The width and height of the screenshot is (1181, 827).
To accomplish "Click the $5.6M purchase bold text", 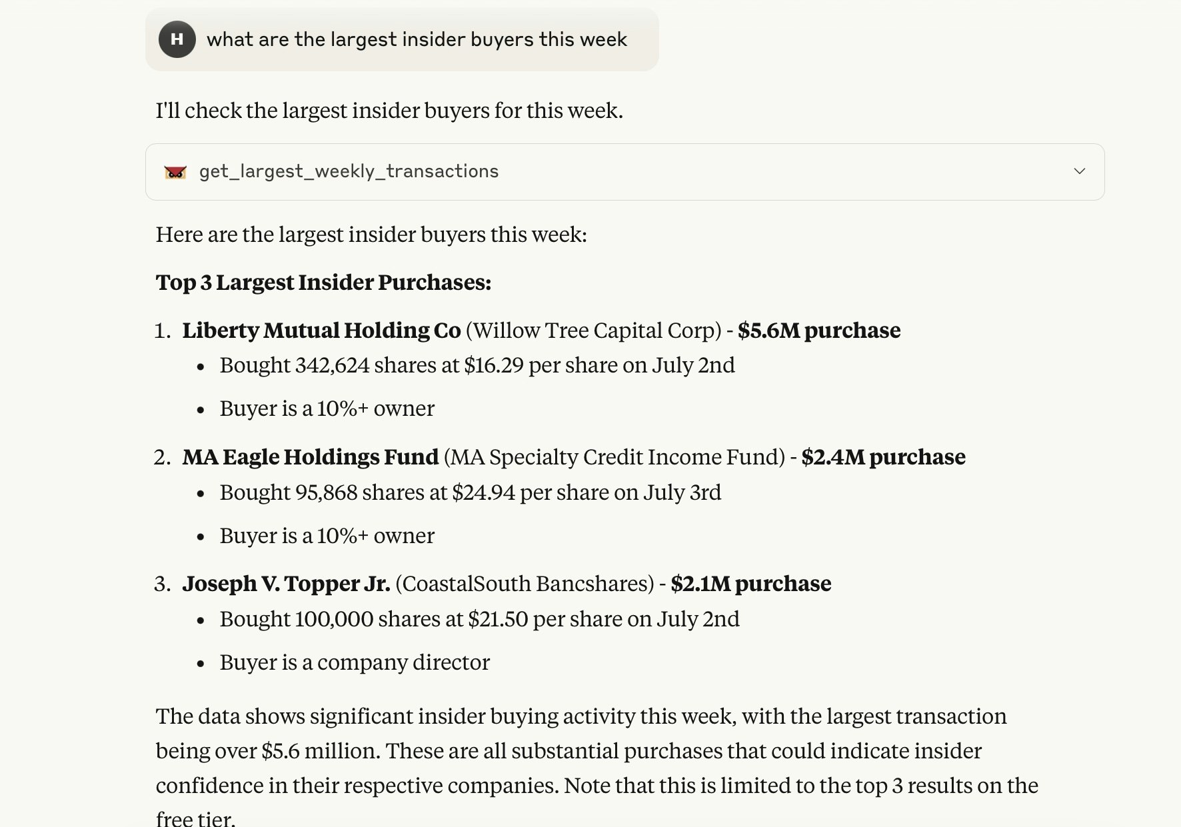I will (819, 331).
